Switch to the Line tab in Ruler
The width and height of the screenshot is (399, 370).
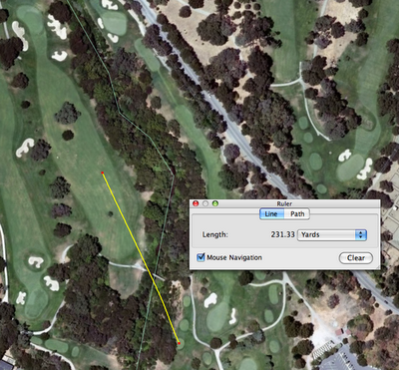coord(271,214)
